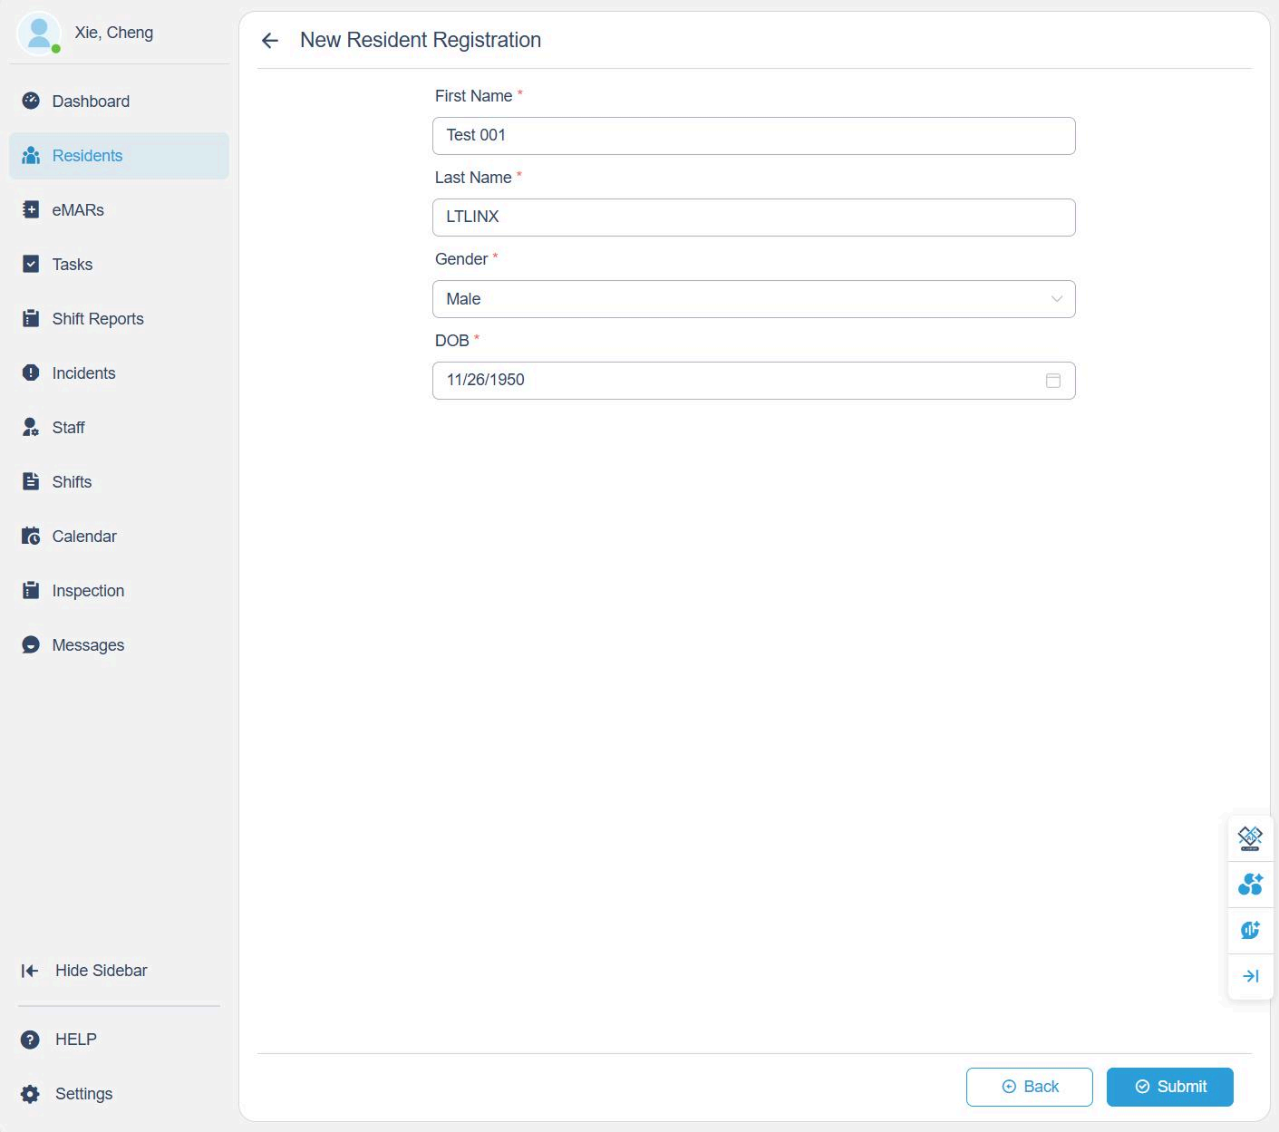The width and height of the screenshot is (1279, 1132).
Task: Open Settings via the gear icon
Action: pyautogui.click(x=31, y=1094)
